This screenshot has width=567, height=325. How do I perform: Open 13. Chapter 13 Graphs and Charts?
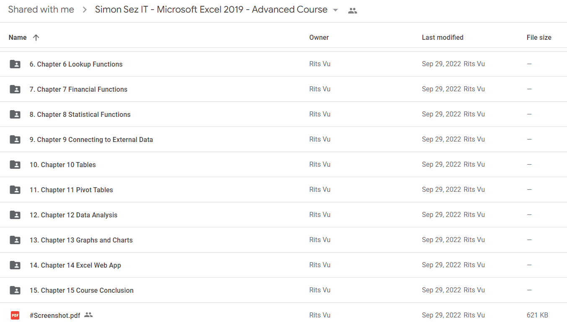81,240
